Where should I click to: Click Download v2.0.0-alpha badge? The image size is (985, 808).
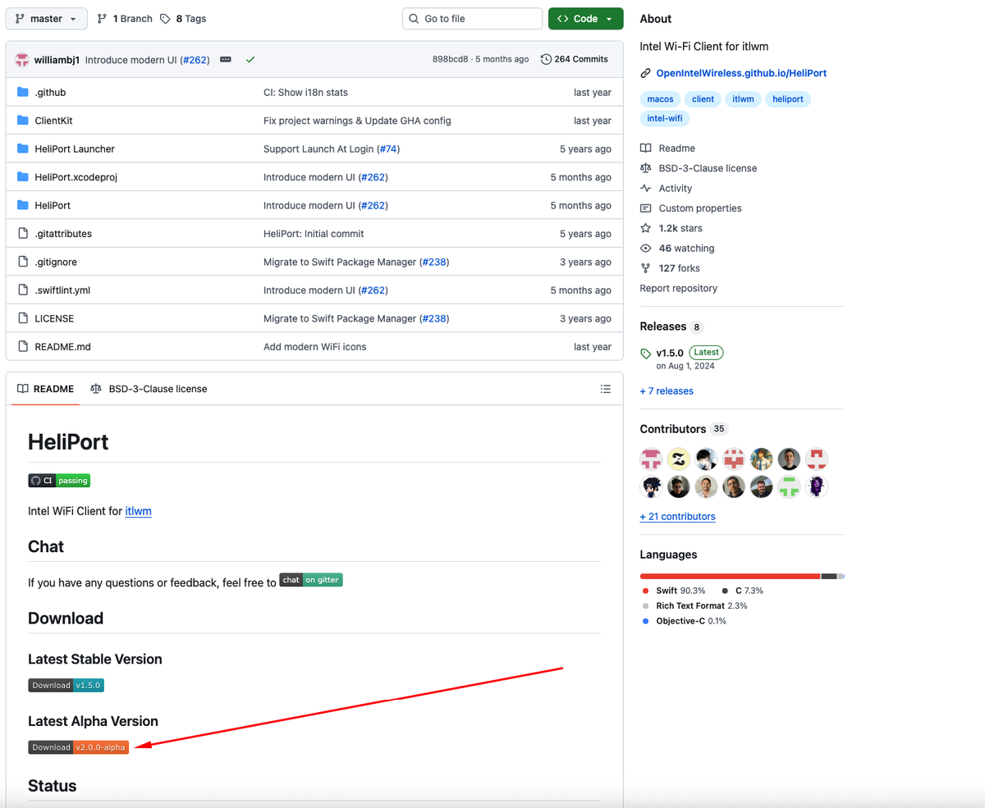coord(79,747)
